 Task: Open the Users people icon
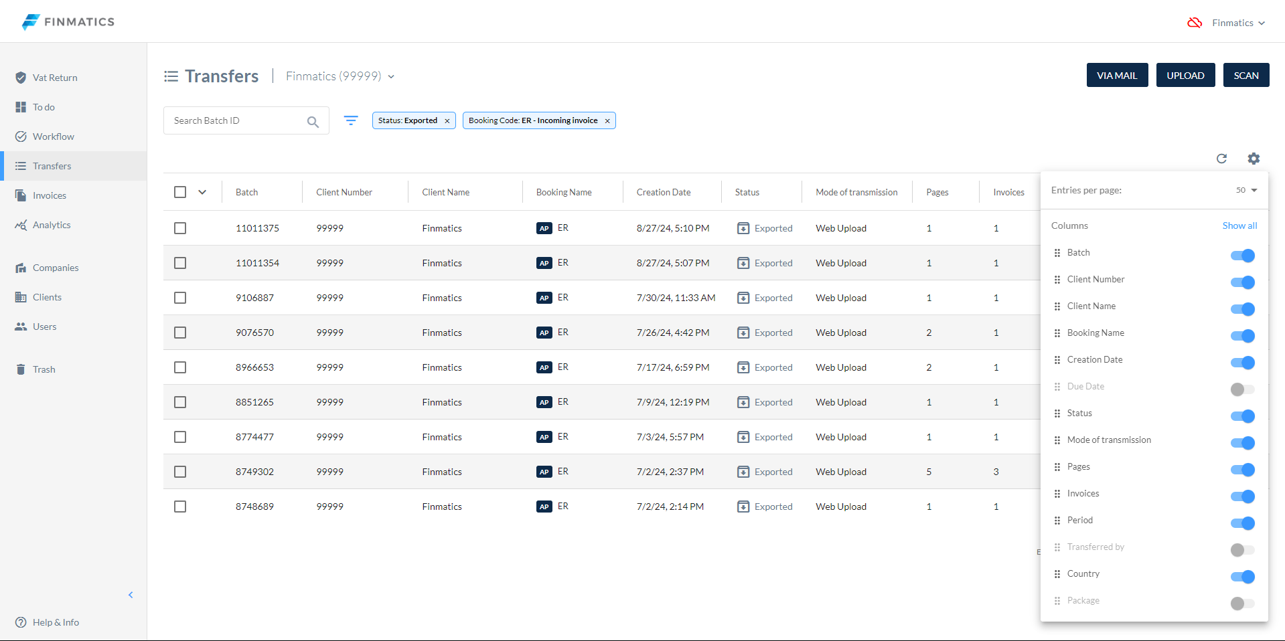pos(21,327)
